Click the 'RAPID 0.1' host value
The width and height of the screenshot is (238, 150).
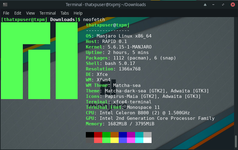(x=114, y=41)
